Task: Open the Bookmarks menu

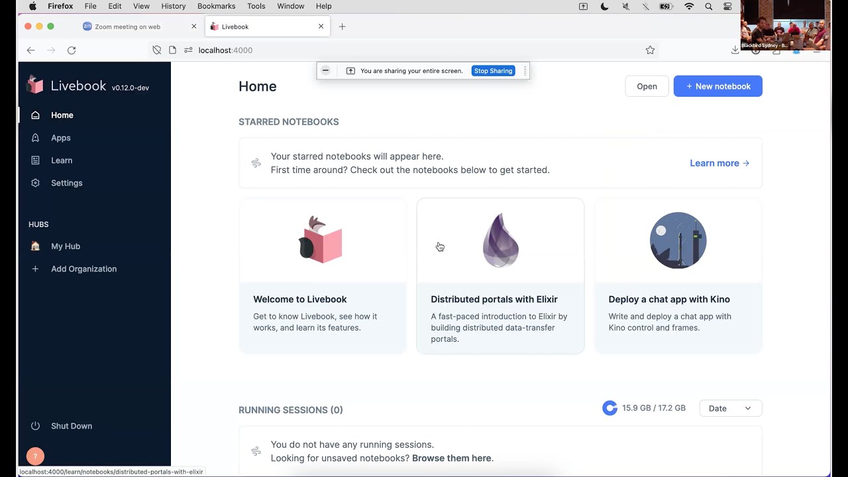Action: coord(217,6)
